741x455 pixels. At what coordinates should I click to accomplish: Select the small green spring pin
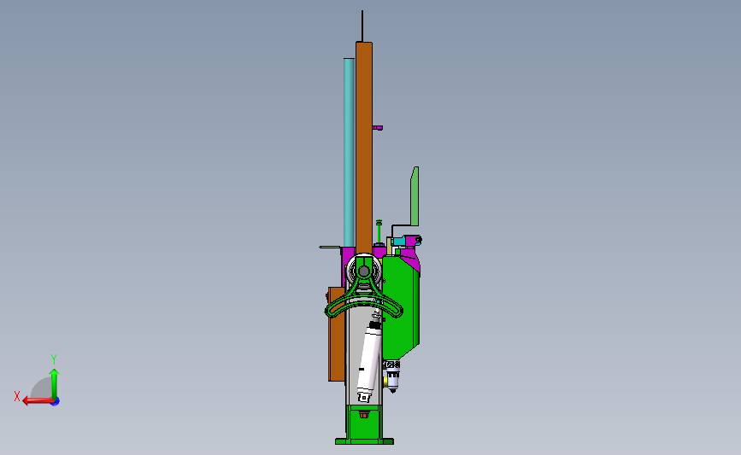379,230
